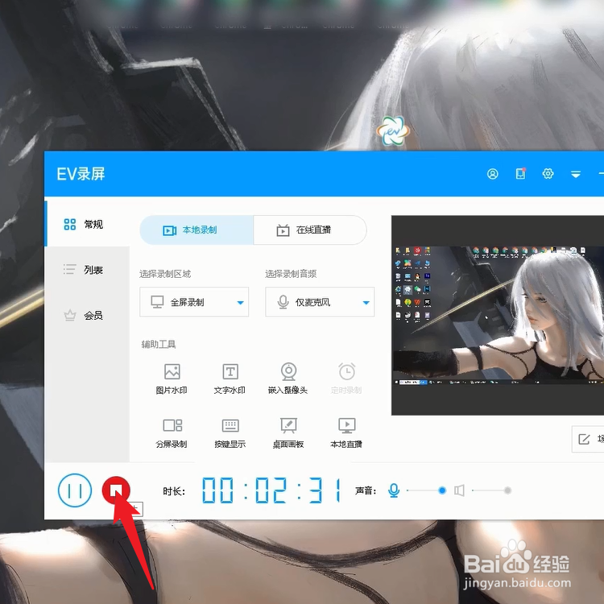The height and width of the screenshot is (604, 604).
Task: Open 会员 membership tab
Action: (x=87, y=316)
